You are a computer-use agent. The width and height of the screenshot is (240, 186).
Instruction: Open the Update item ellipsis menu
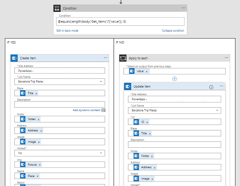[221, 86]
